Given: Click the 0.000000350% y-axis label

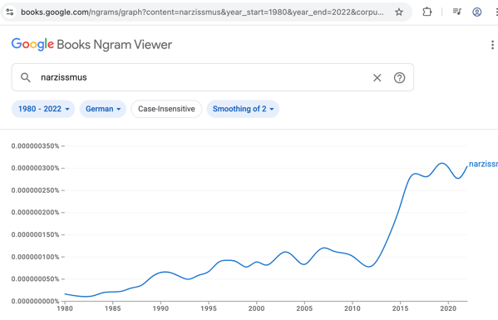Looking at the screenshot, I should pyautogui.click(x=35, y=146).
